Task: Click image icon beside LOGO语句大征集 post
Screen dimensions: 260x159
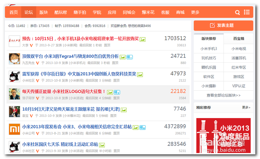Action: (110, 92)
